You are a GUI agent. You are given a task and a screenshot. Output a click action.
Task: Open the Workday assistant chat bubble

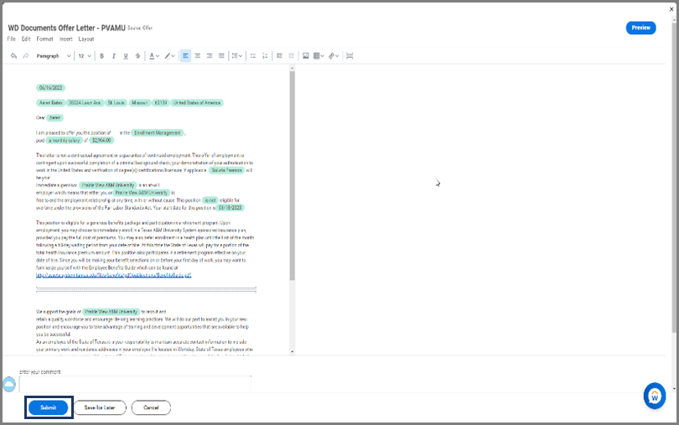click(654, 396)
